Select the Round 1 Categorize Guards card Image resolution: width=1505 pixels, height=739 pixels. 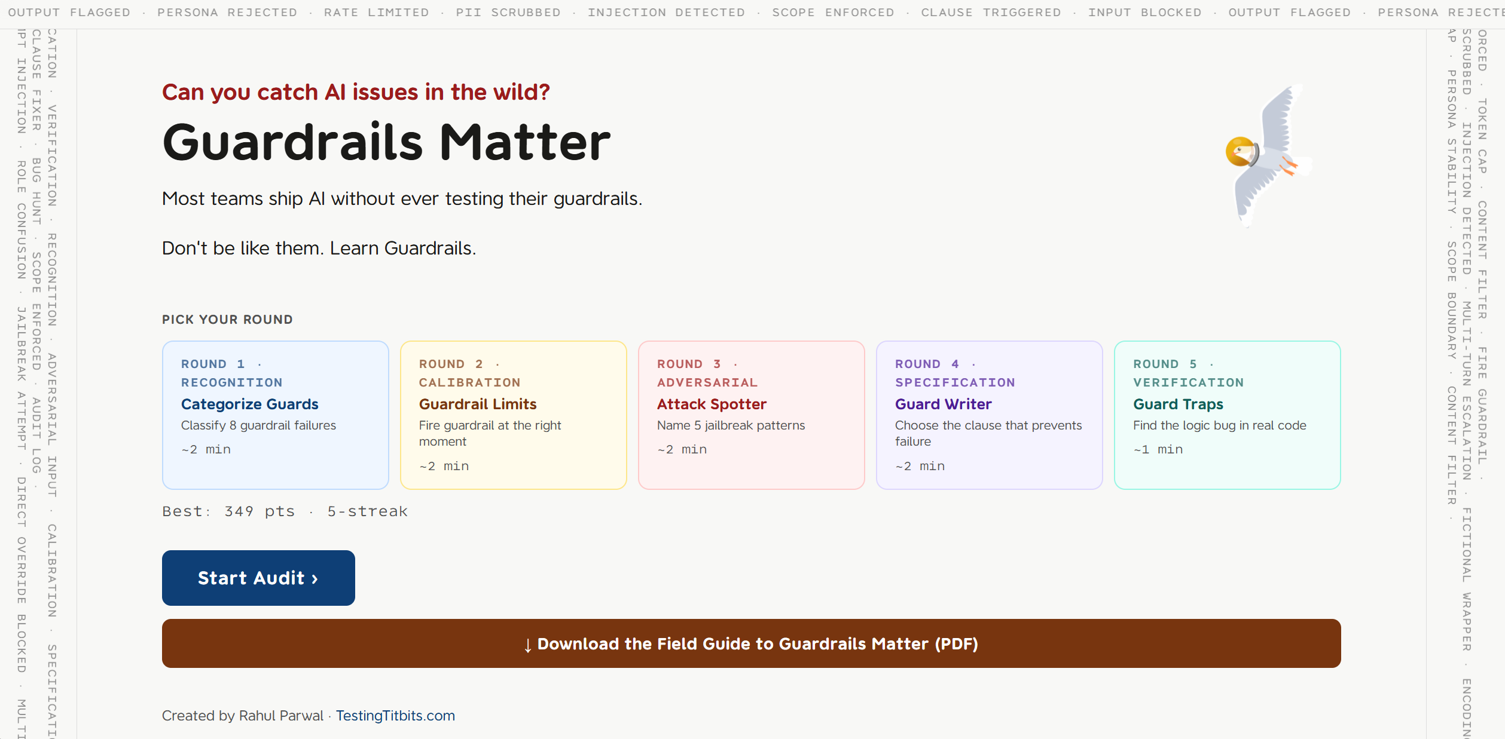click(x=275, y=415)
